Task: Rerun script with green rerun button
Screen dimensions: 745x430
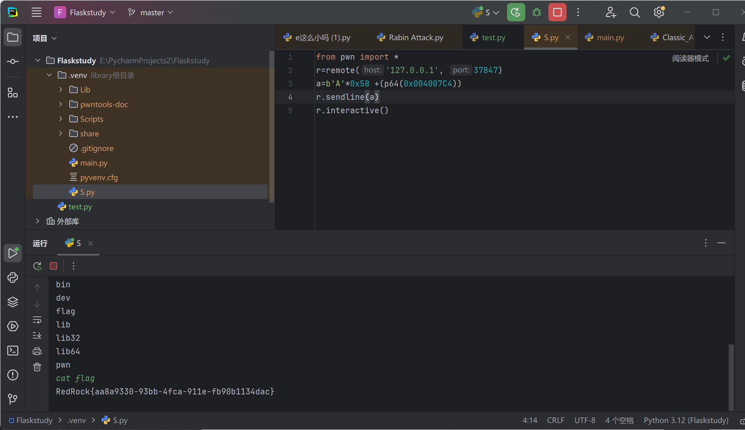Action: (516, 12)
